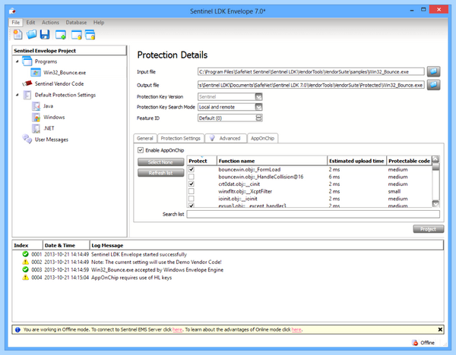Screen dimensions: 456x355
Task: Click the green check icon of log 0003
Action: click(x=25, y=269)
